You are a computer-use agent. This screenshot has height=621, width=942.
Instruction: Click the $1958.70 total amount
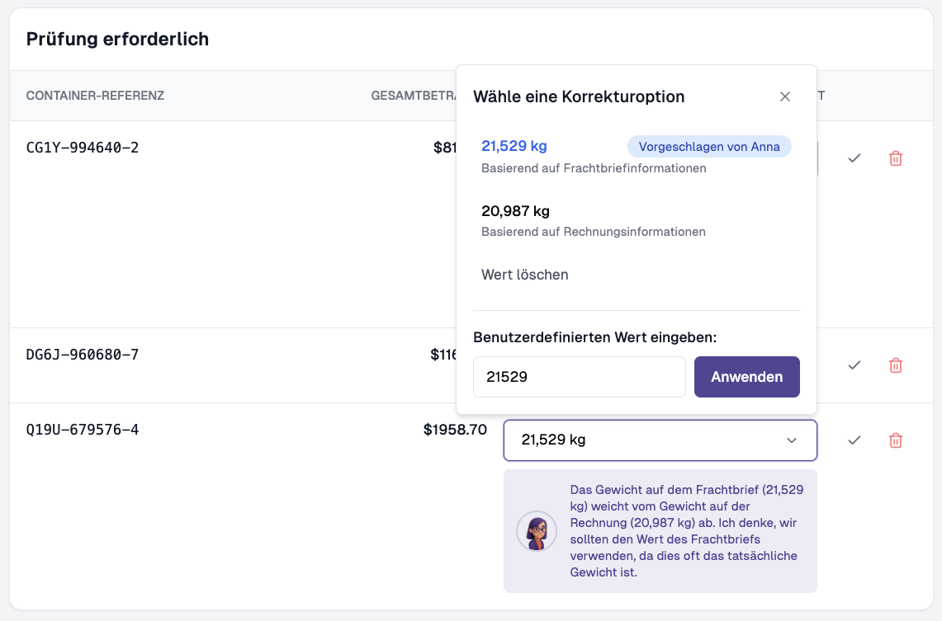point(455,430)
